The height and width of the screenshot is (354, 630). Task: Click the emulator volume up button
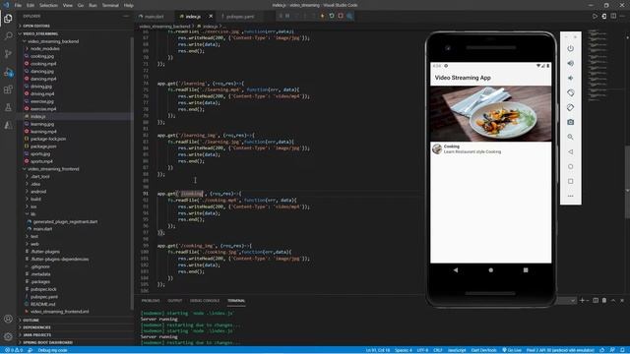571,63
